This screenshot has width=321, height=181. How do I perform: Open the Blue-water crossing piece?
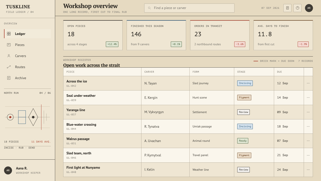click(81, 124)
